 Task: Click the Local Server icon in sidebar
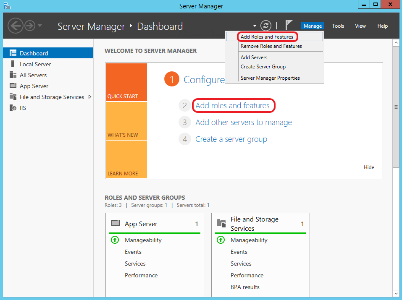click(13, 64)
